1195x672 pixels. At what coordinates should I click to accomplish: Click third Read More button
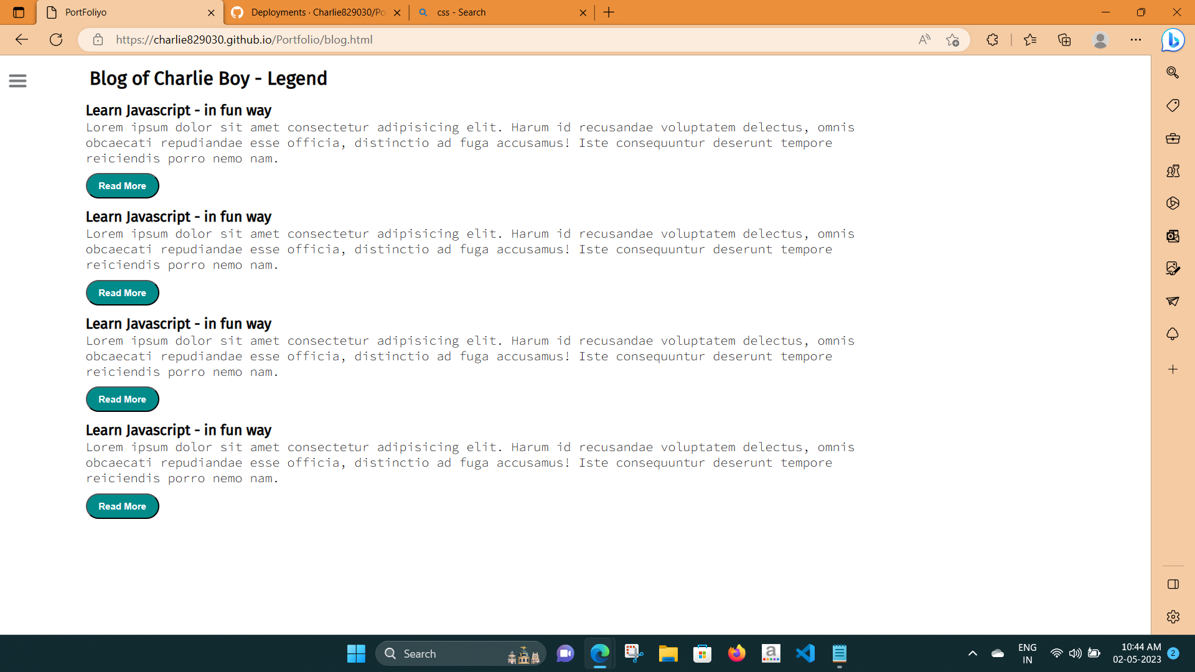[123, 399]
